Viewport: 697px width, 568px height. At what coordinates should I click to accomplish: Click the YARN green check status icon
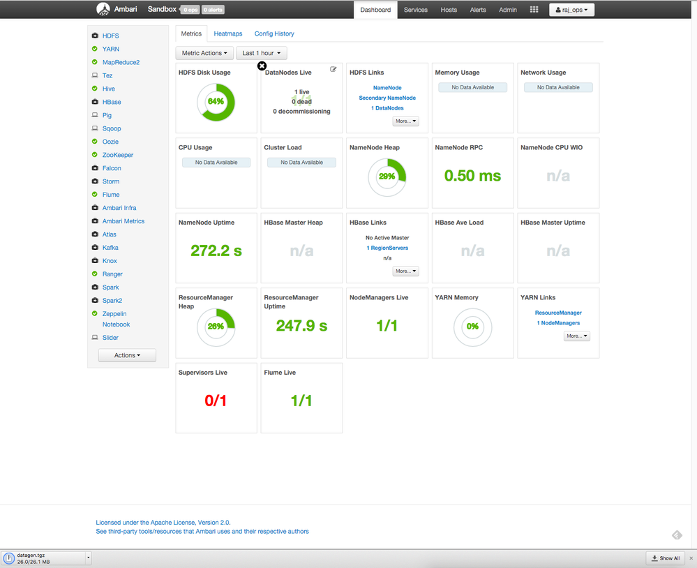click(95, 49)
